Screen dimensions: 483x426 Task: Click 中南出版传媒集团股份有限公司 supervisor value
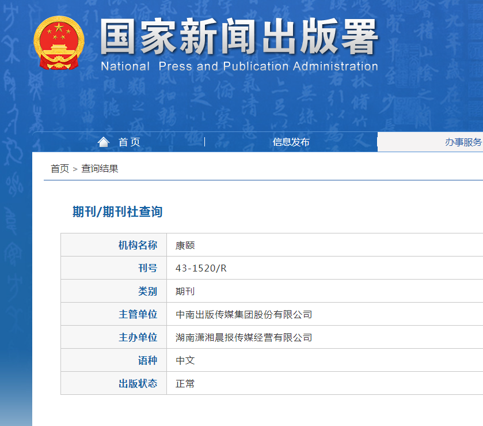pos(244,314)
